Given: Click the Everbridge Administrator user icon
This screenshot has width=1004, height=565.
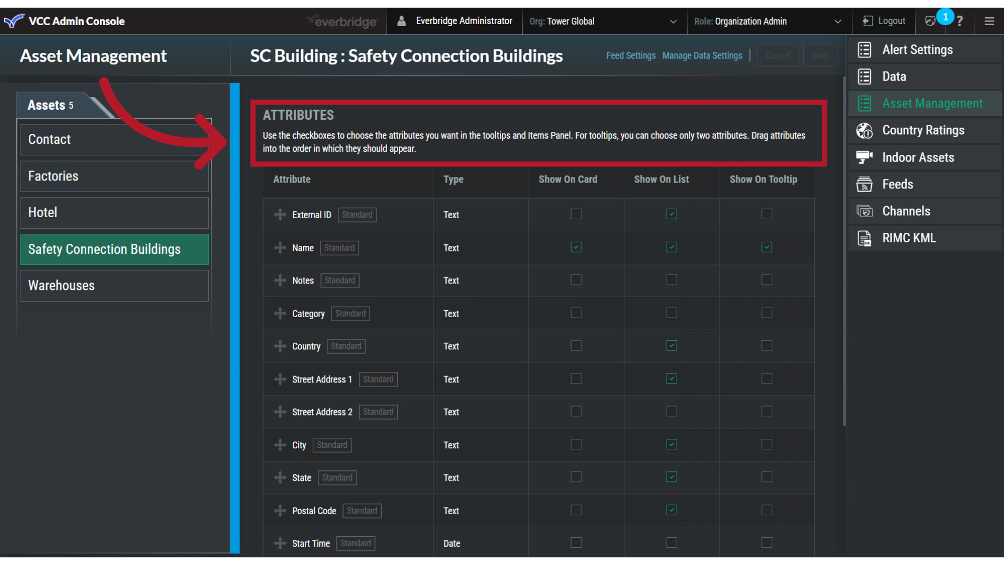Looking at the screenshot, I should click(402, 21).
